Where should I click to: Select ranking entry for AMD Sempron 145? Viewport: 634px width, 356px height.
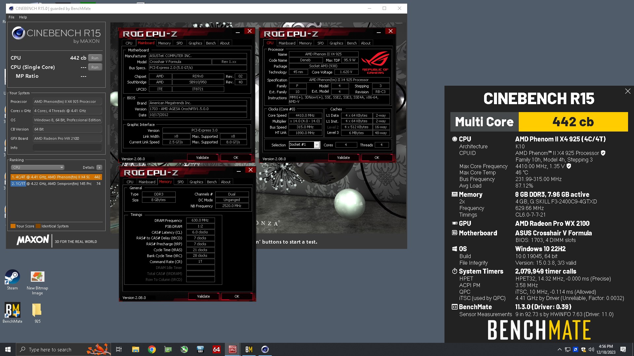[x=56, y=184]
